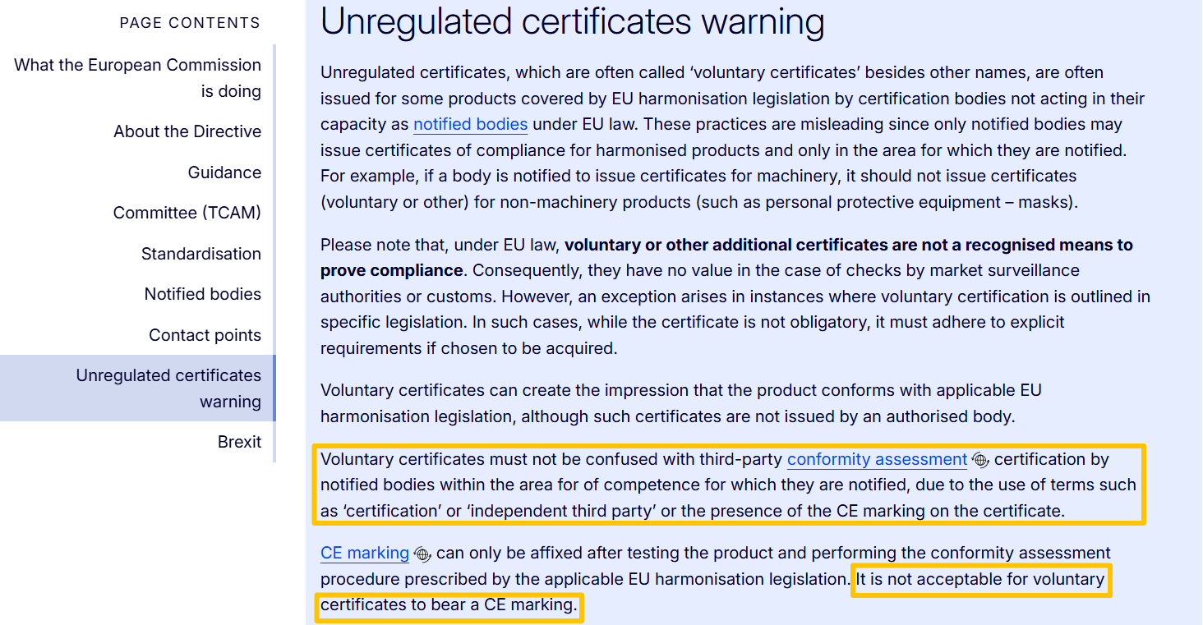Select 'Notified bodies' in the sidebar
This screenshot has width=1203, height=625.
(203, 294)
